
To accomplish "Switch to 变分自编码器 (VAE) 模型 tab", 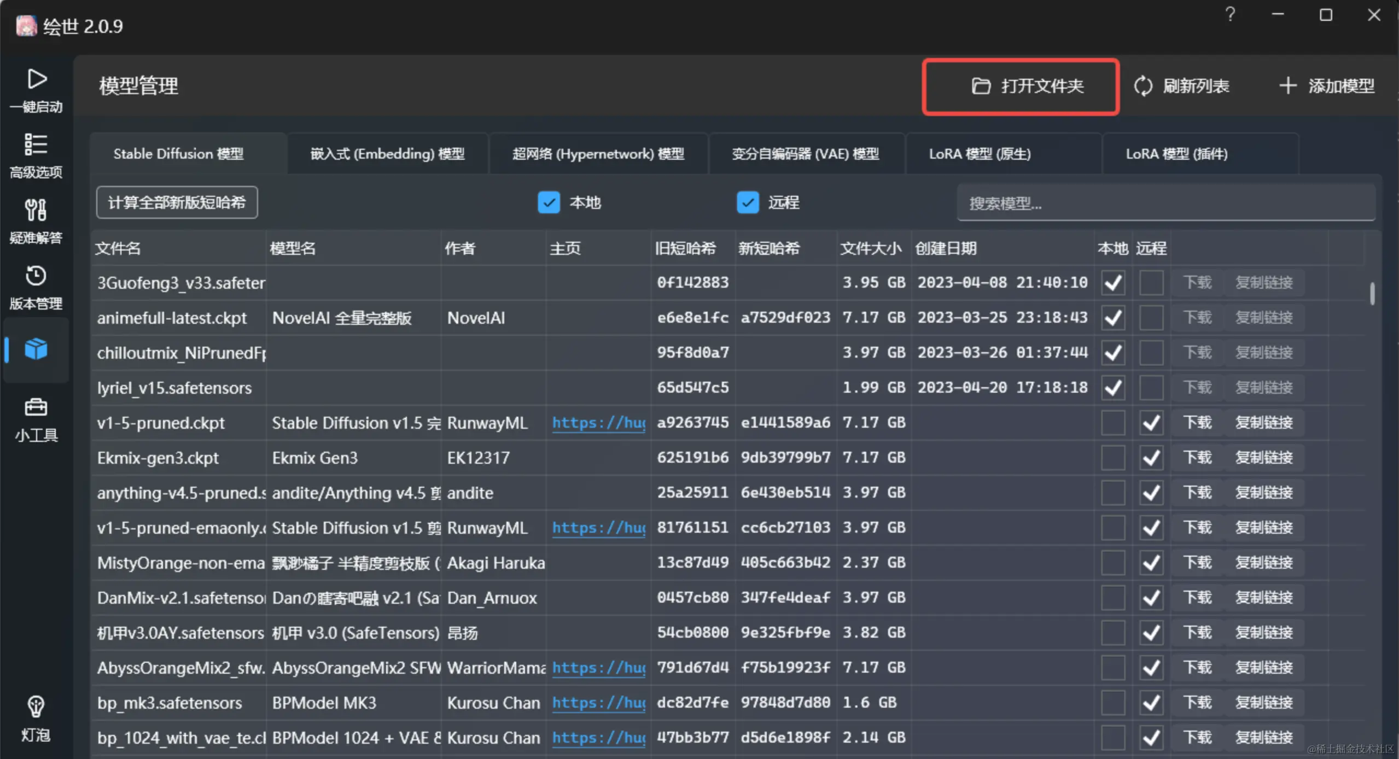I will coord(805,154).
